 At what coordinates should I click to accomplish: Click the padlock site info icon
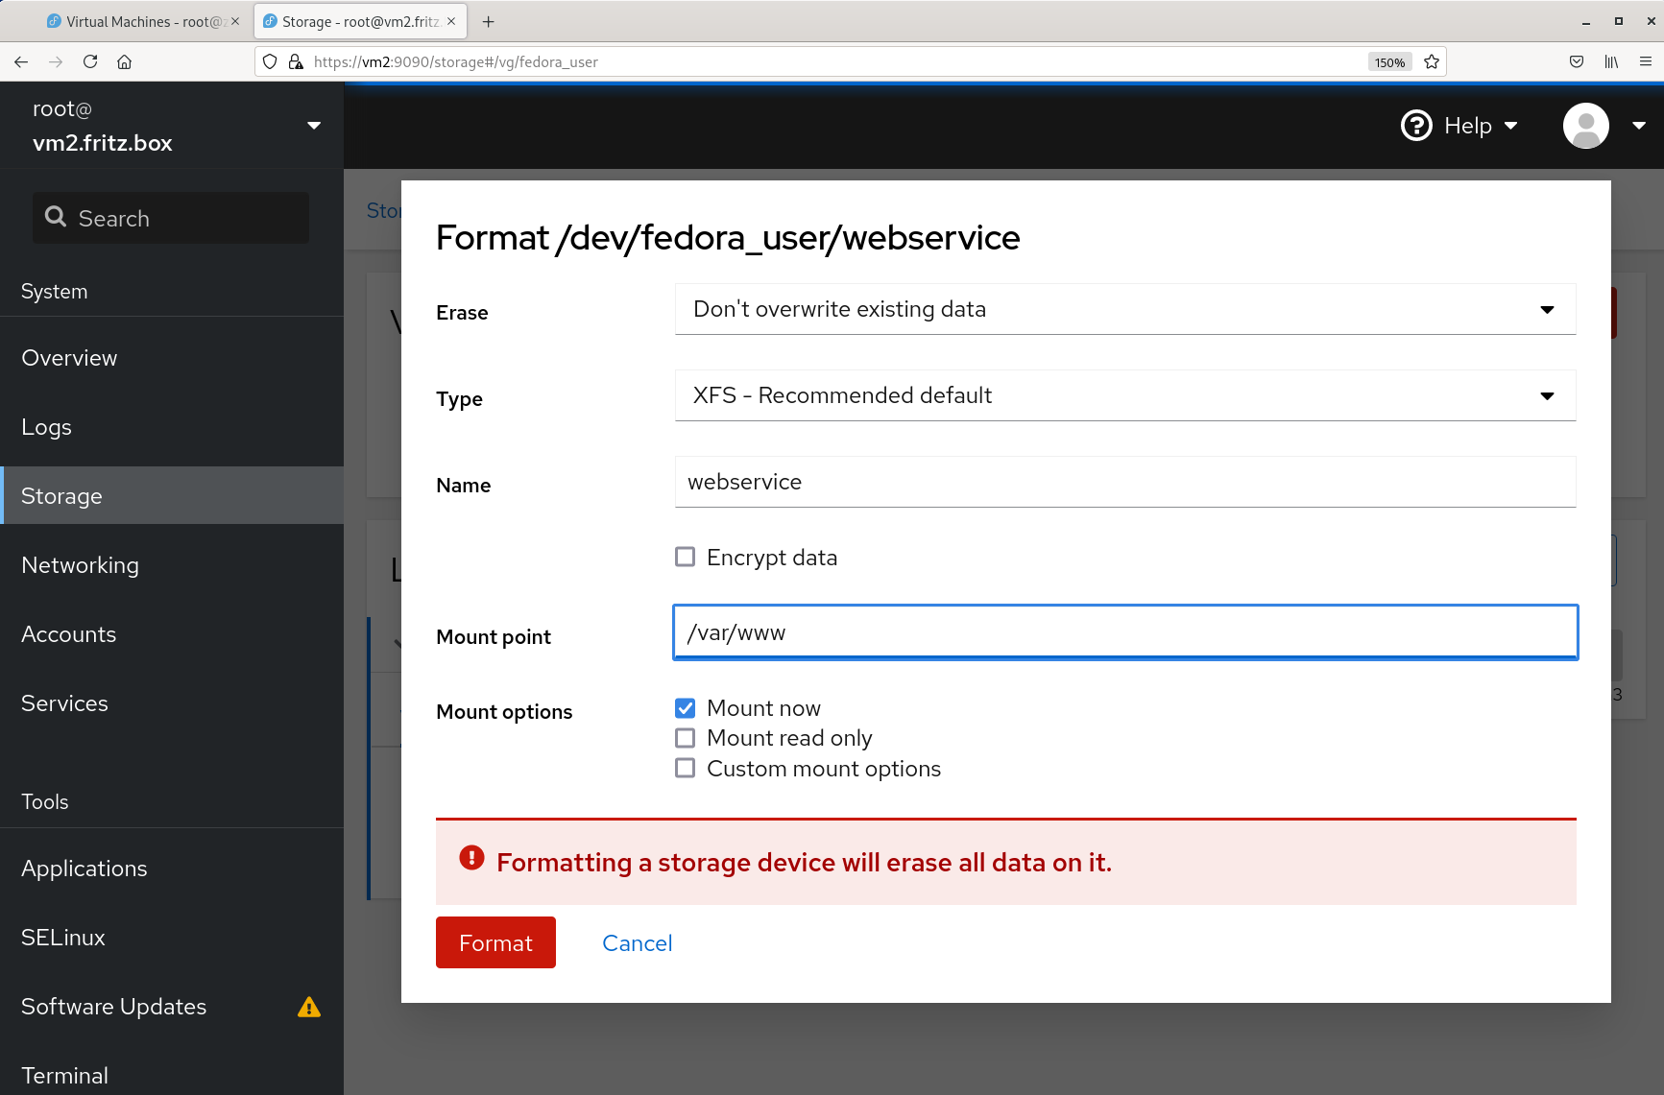[296, 62]
